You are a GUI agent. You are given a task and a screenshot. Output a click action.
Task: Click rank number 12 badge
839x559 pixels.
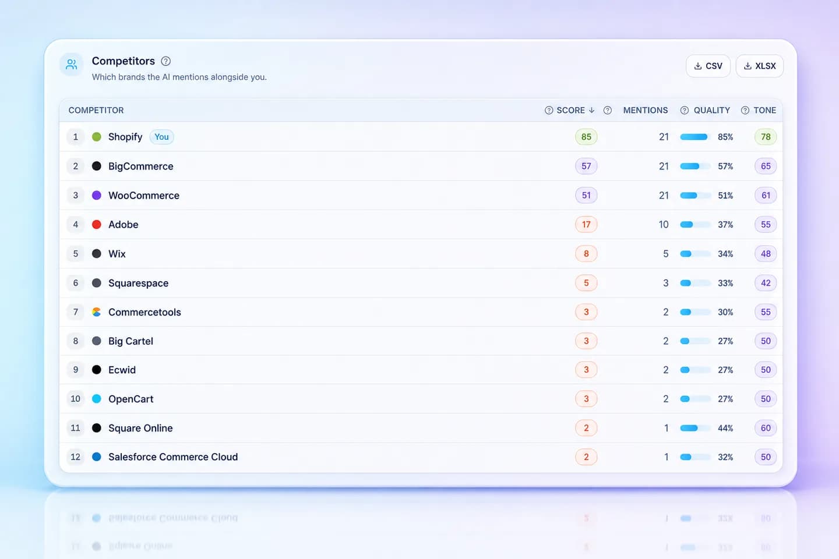click(75, 457)
